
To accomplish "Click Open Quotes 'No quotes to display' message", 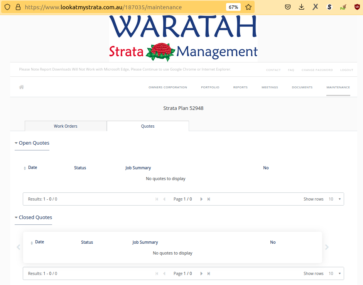I will (165, 179).
